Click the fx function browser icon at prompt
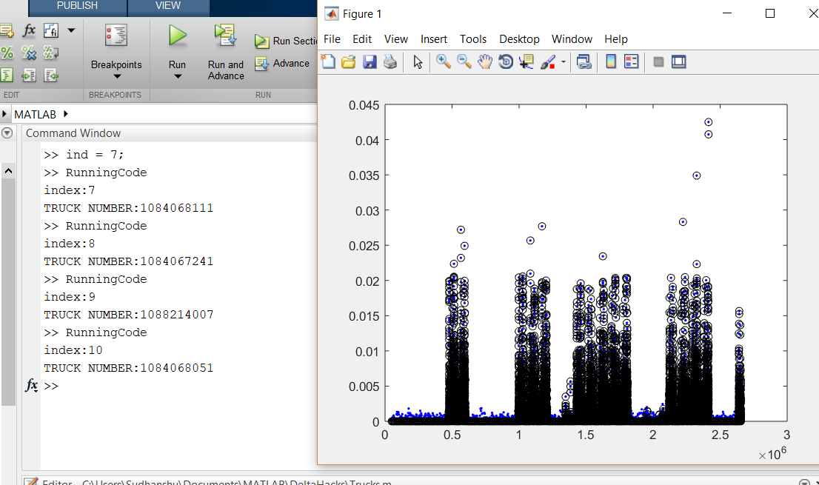Screen dimensions: 819x485 pyautogui.click(x=31, y=386)
